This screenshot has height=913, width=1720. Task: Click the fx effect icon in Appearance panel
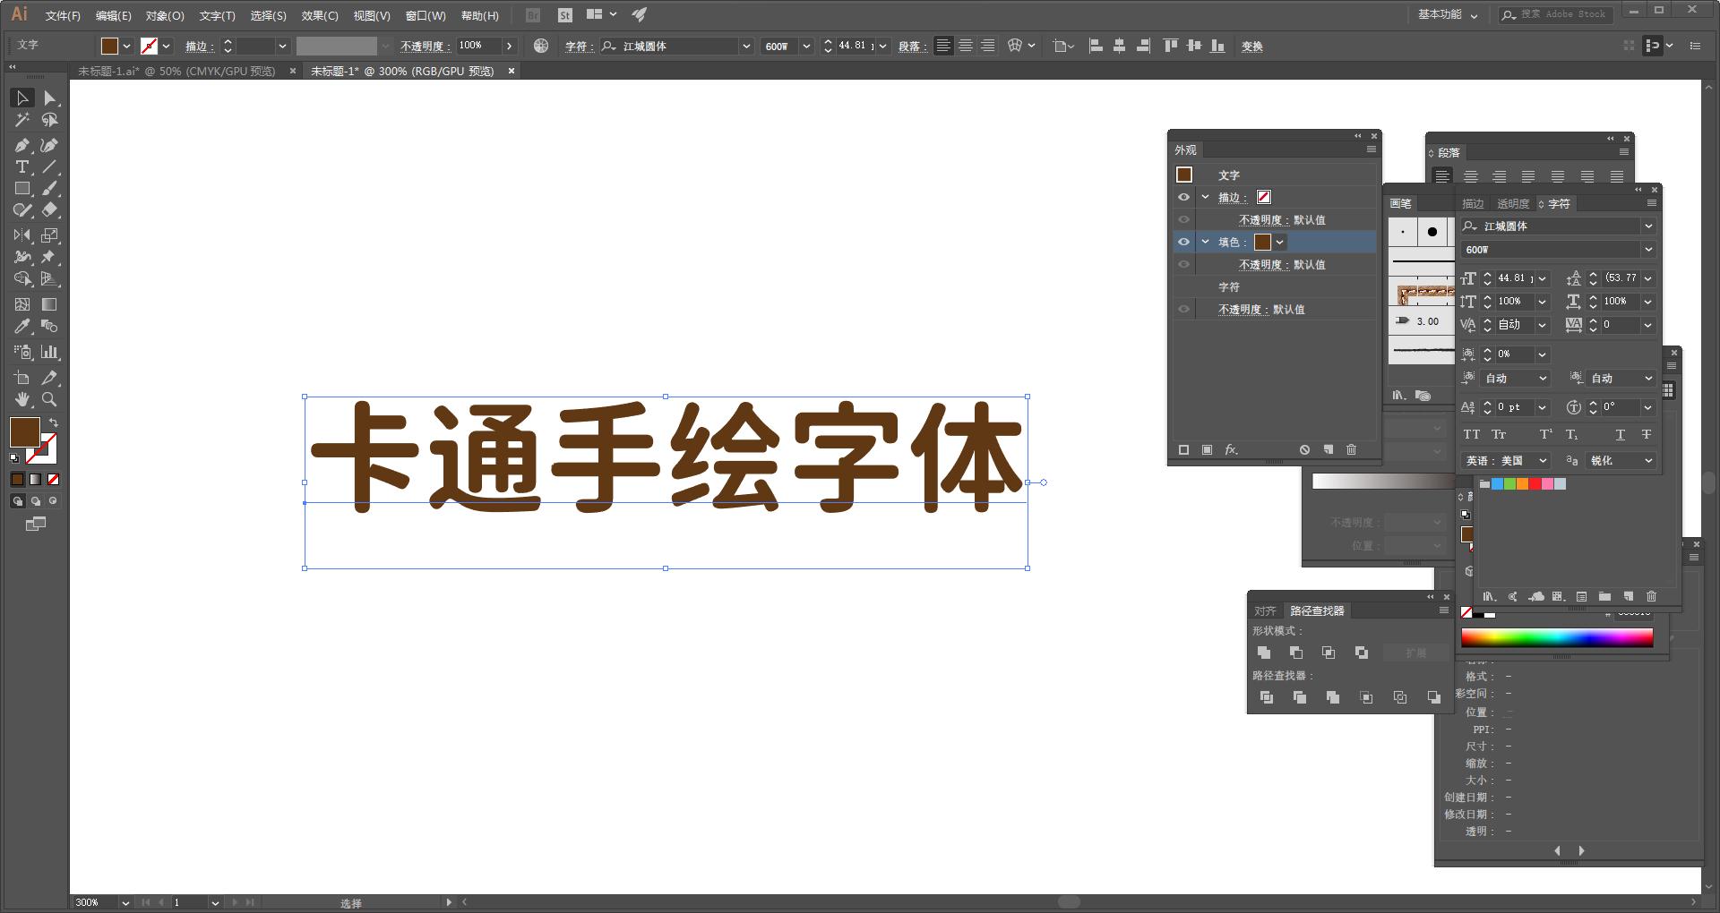tap(1232, 450)
